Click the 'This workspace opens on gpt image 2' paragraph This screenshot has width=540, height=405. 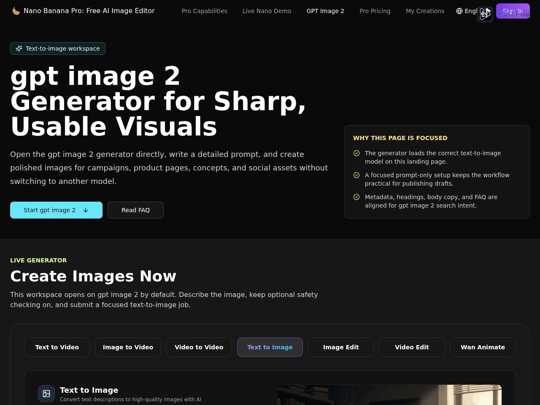[x=164, y=300]
